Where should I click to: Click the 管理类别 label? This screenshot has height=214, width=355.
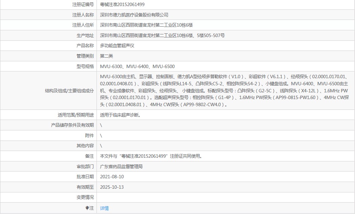(x=85, y=56)
